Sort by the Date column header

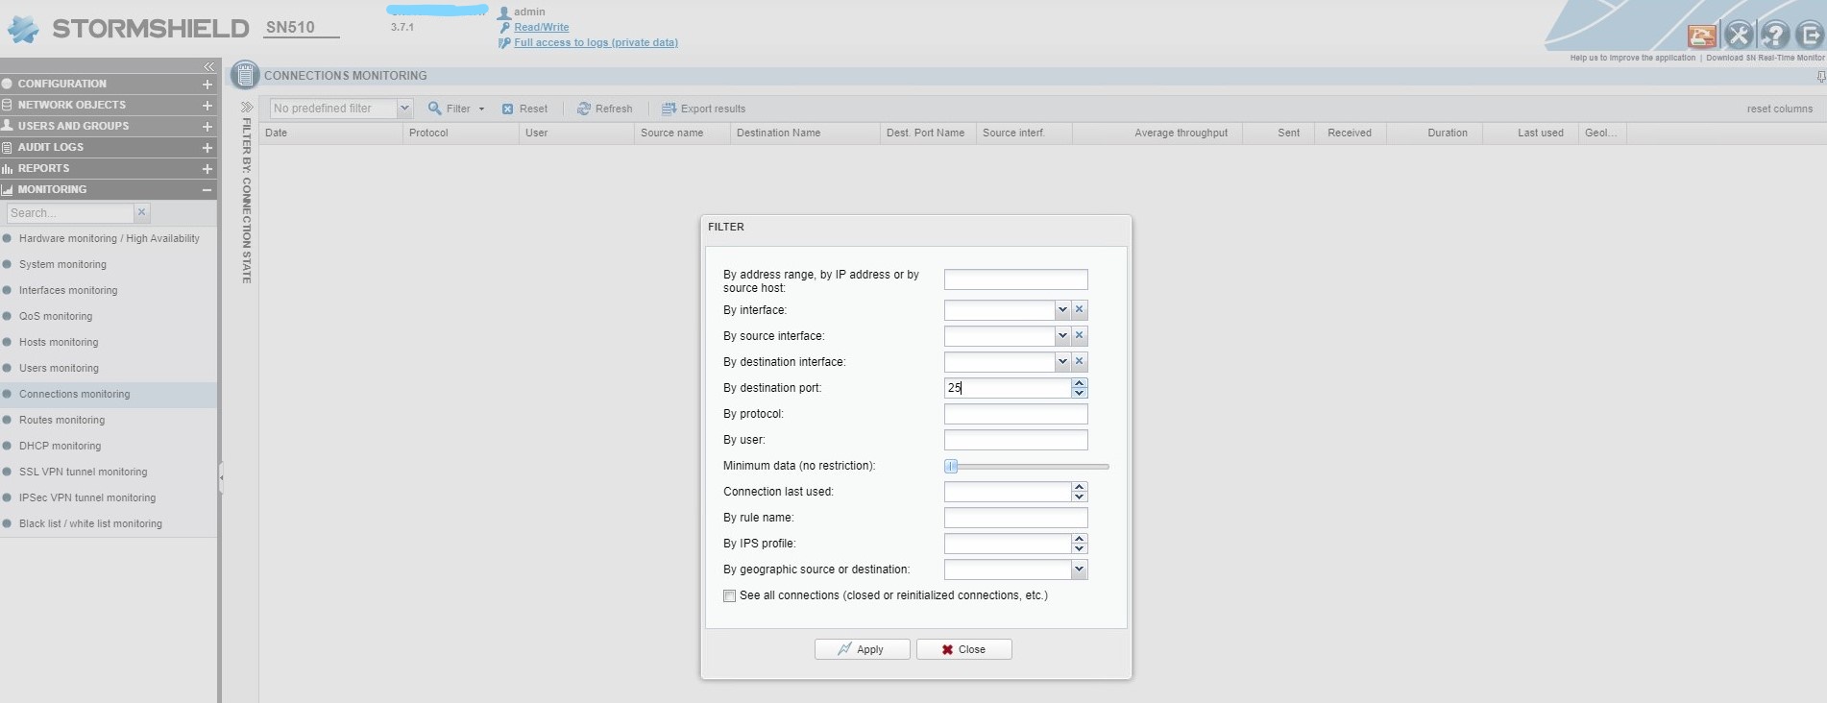(x=330, y=133)
